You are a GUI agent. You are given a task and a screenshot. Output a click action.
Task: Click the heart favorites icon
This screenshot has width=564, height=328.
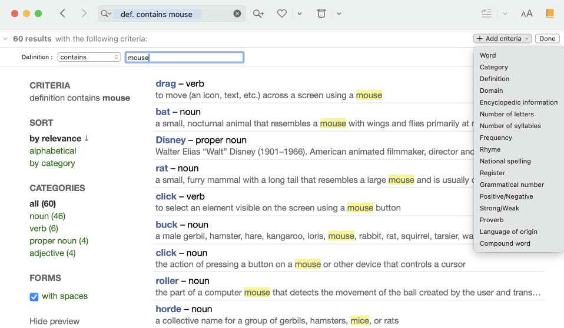(x=282, y=14)
